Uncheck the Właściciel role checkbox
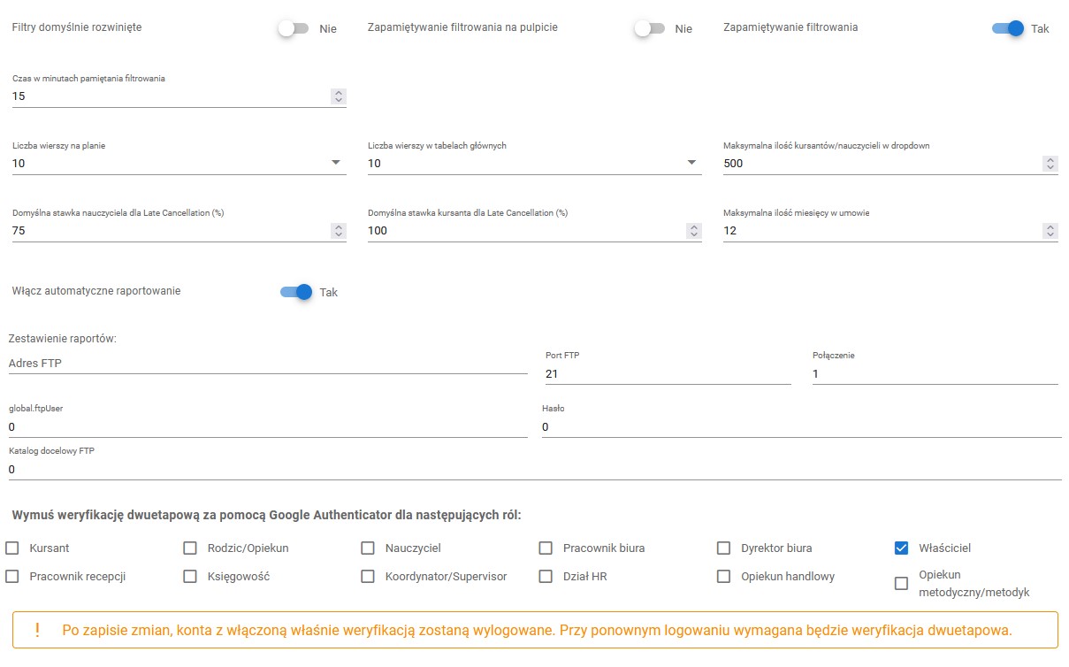This screenshot has height=667, width=1069. tap(901, 548)
